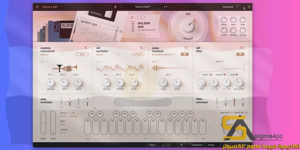Click the SP1200 sampler button

tap(138, 54)
